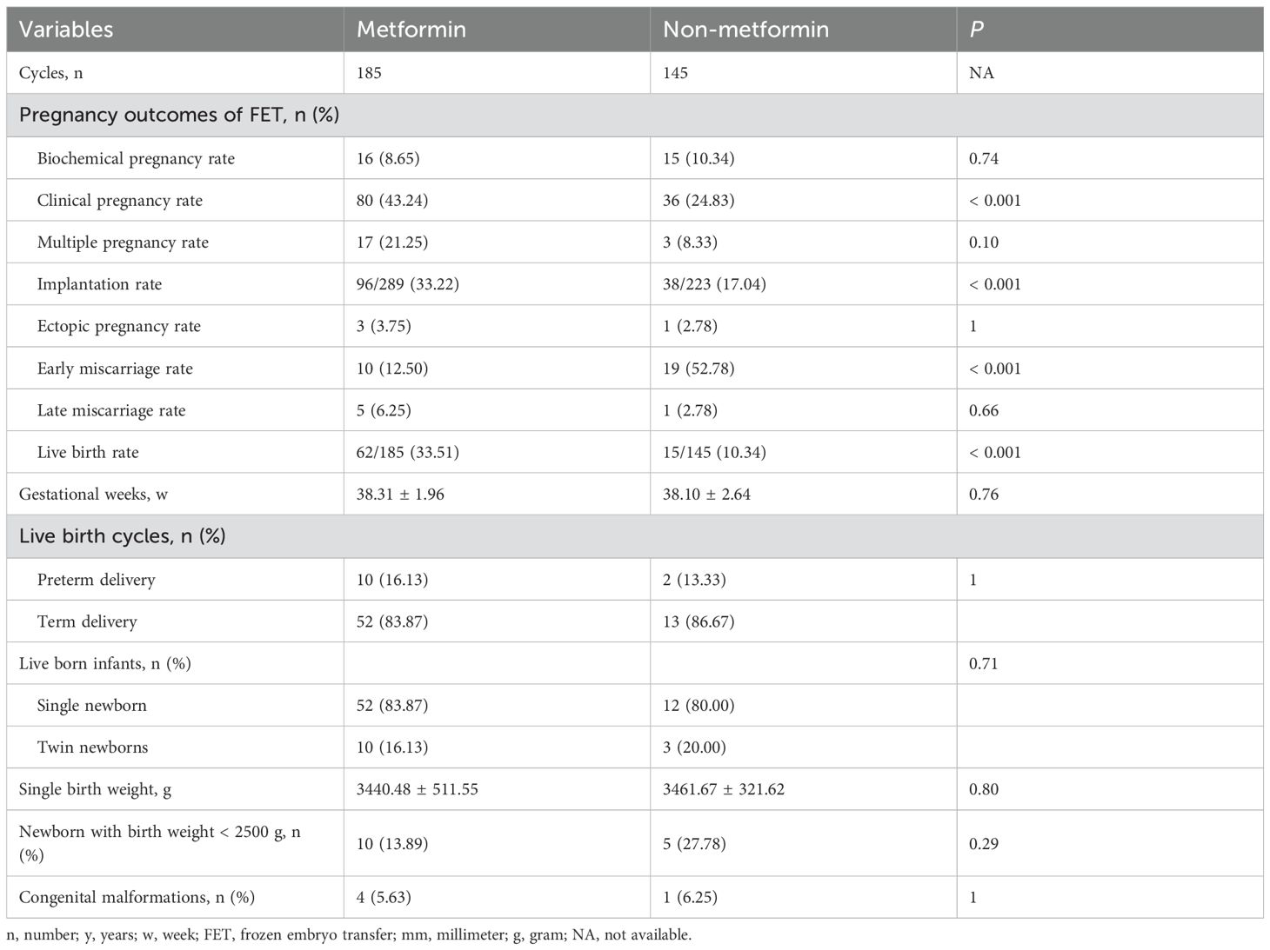Click the Cycles n Metformin value 185

pyautogui.click(x=369, y=73)
